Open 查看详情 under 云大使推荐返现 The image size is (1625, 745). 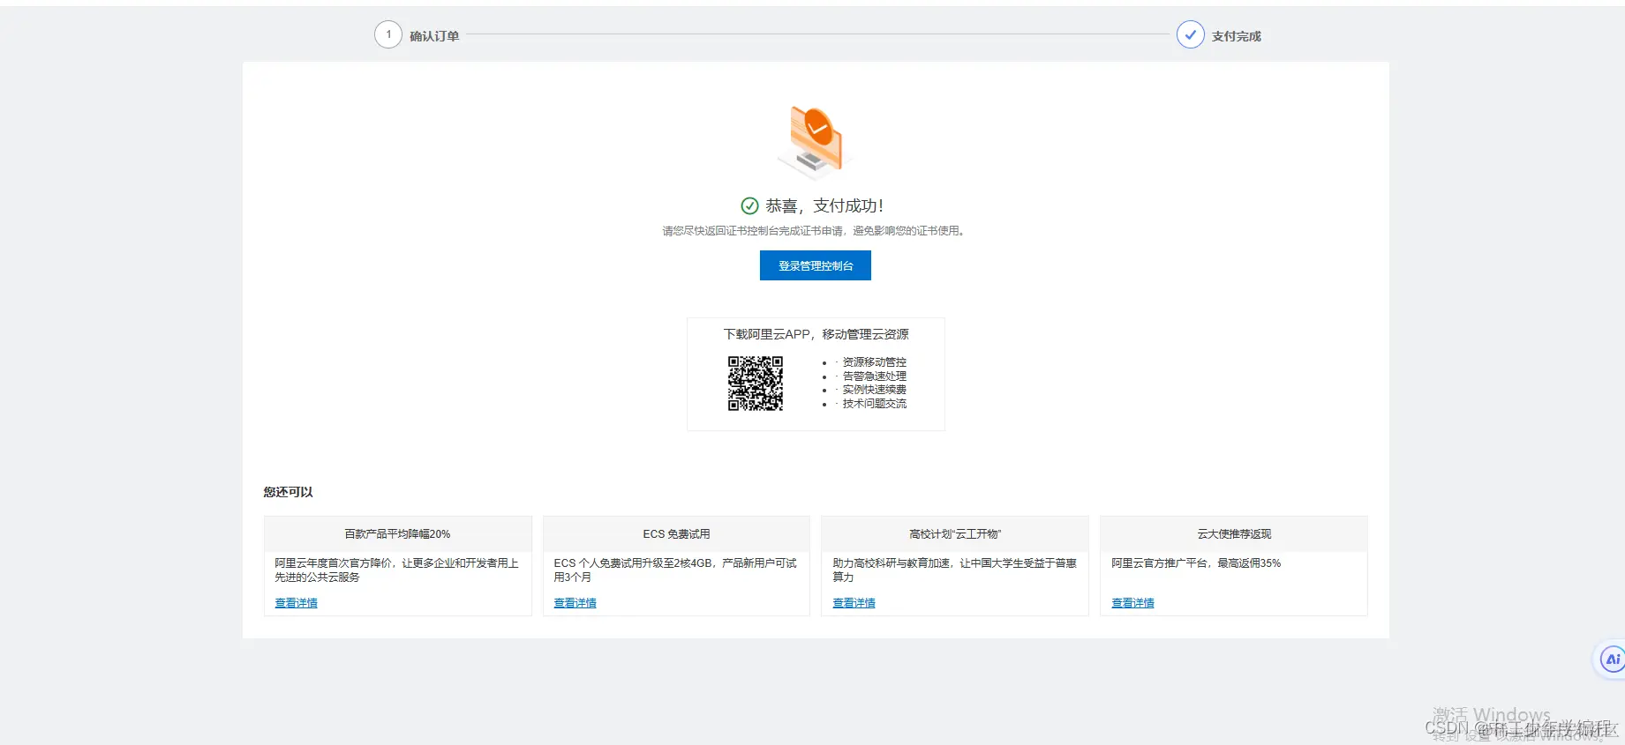[1132, 603]
